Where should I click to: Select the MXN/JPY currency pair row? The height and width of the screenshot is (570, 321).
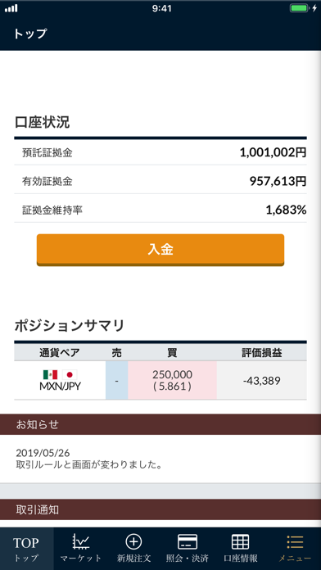coord(160,380)
